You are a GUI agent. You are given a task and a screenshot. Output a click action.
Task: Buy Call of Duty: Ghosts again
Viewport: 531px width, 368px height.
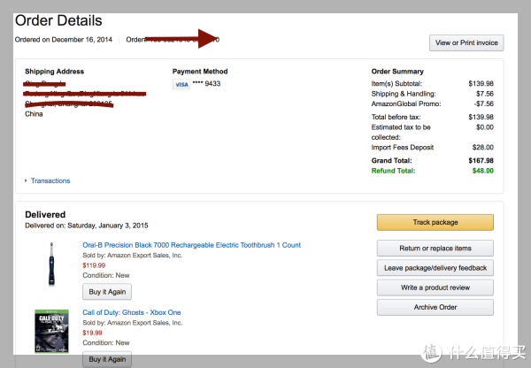pyautogui.click(x=107, y=359)
